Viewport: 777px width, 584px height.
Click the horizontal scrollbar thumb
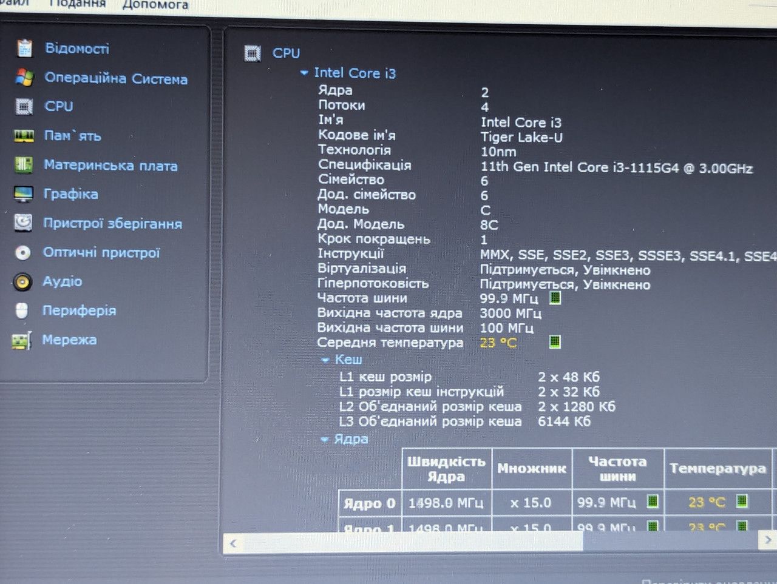point(413,542)
